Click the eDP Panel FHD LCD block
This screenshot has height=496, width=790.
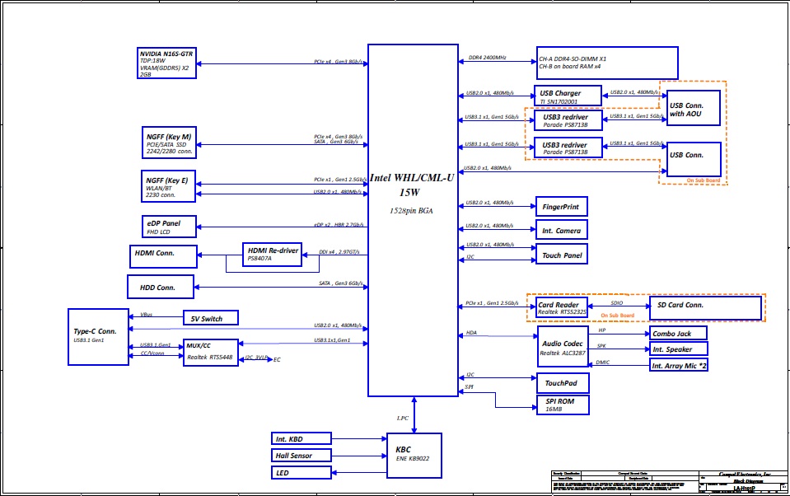tap(169, 227)
